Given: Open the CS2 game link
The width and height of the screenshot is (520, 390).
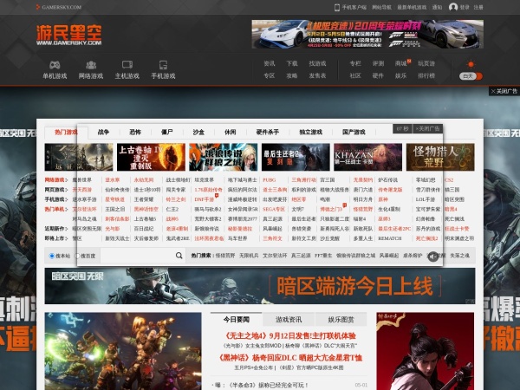Looking at the screenshot, I should click(449, 180).
